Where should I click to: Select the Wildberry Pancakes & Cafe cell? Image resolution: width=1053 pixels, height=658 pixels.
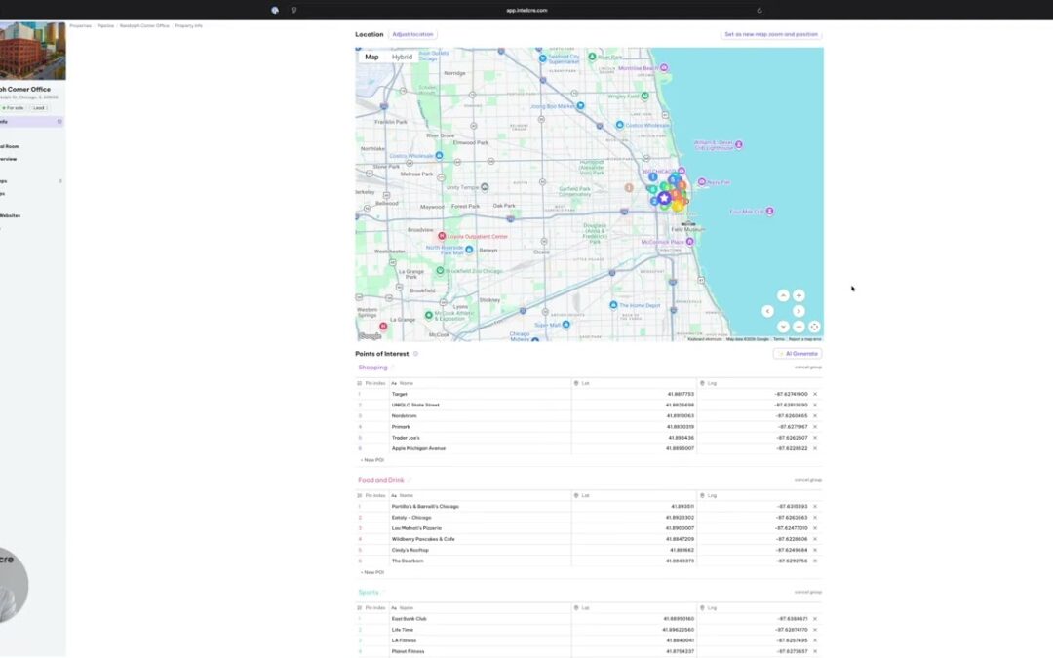point(480,539)
